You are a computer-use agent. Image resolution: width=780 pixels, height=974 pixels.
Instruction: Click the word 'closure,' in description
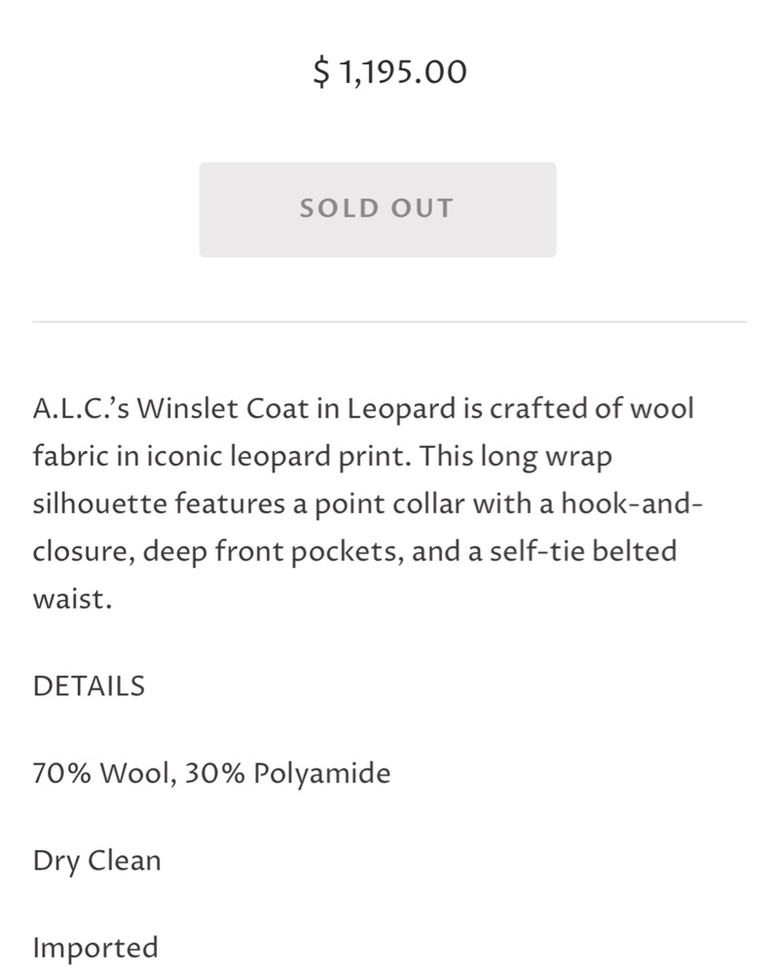(83, 552)
